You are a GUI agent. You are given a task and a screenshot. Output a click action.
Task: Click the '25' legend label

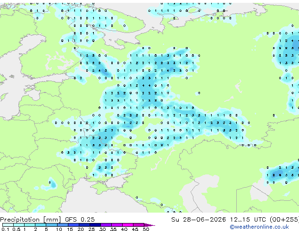[x=91, y=229]
